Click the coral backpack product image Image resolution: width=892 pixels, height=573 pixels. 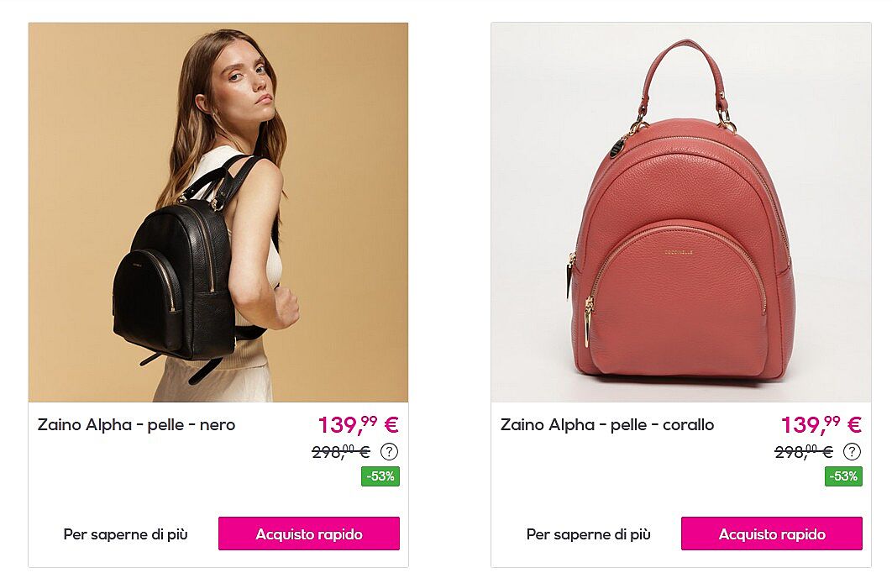click(681, 213)
